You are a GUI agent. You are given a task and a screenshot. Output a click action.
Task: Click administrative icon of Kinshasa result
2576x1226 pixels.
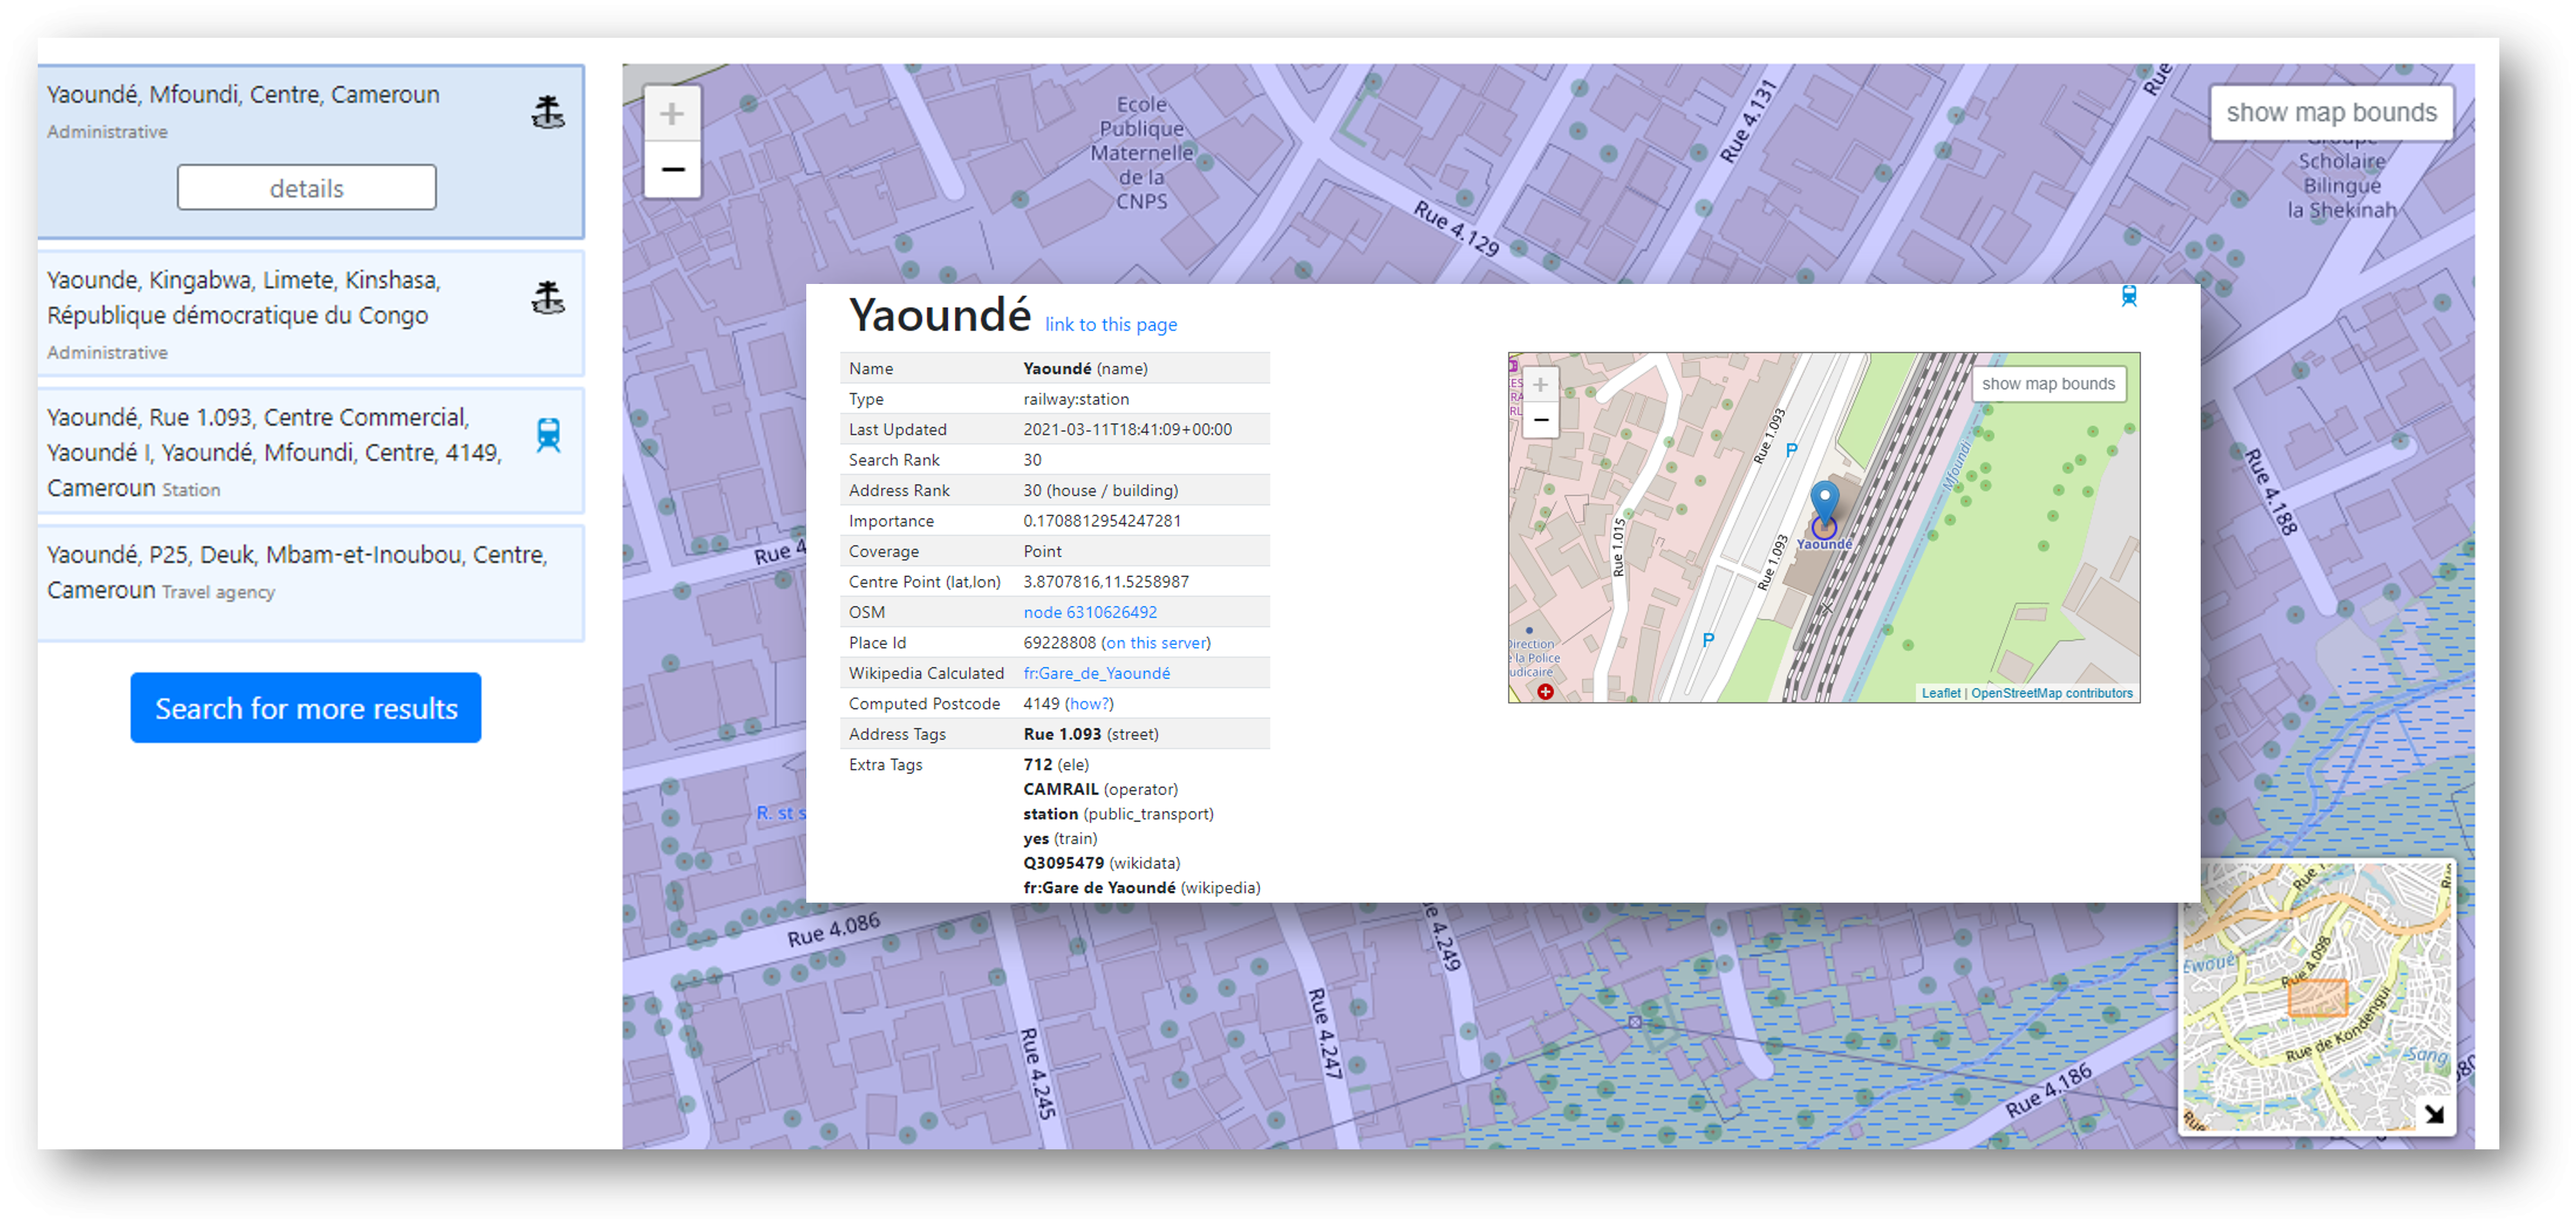(x=548, y=298)
